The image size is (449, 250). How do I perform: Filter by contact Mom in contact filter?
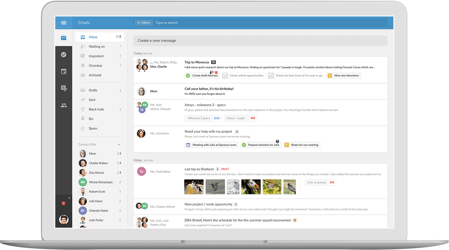point(100,154)
